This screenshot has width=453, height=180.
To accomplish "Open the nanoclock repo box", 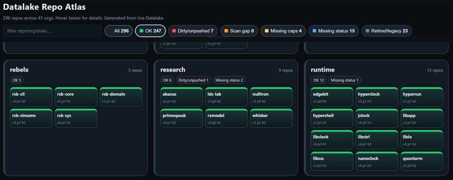I will click(x=377, y=161).
